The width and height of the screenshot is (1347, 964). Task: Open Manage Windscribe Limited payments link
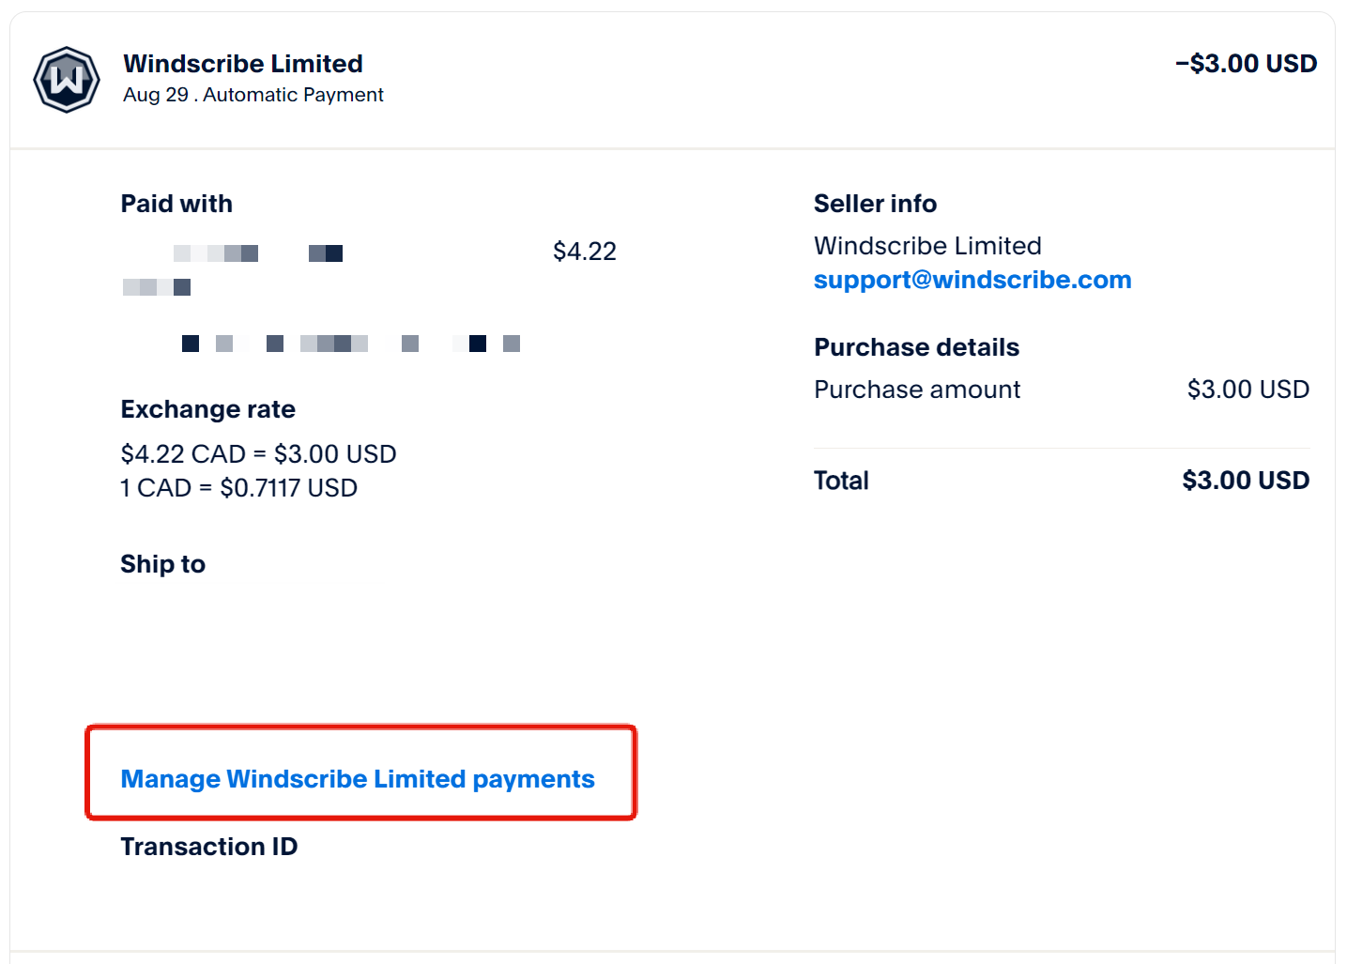(x=358, y=779)
